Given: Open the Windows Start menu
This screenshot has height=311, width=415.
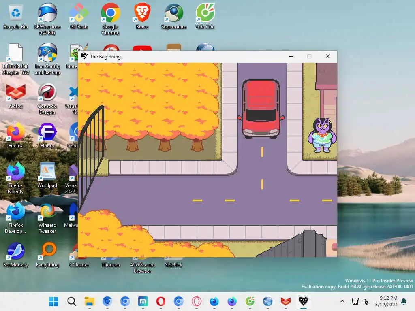Looking at the screenshot, I should 54,301.
